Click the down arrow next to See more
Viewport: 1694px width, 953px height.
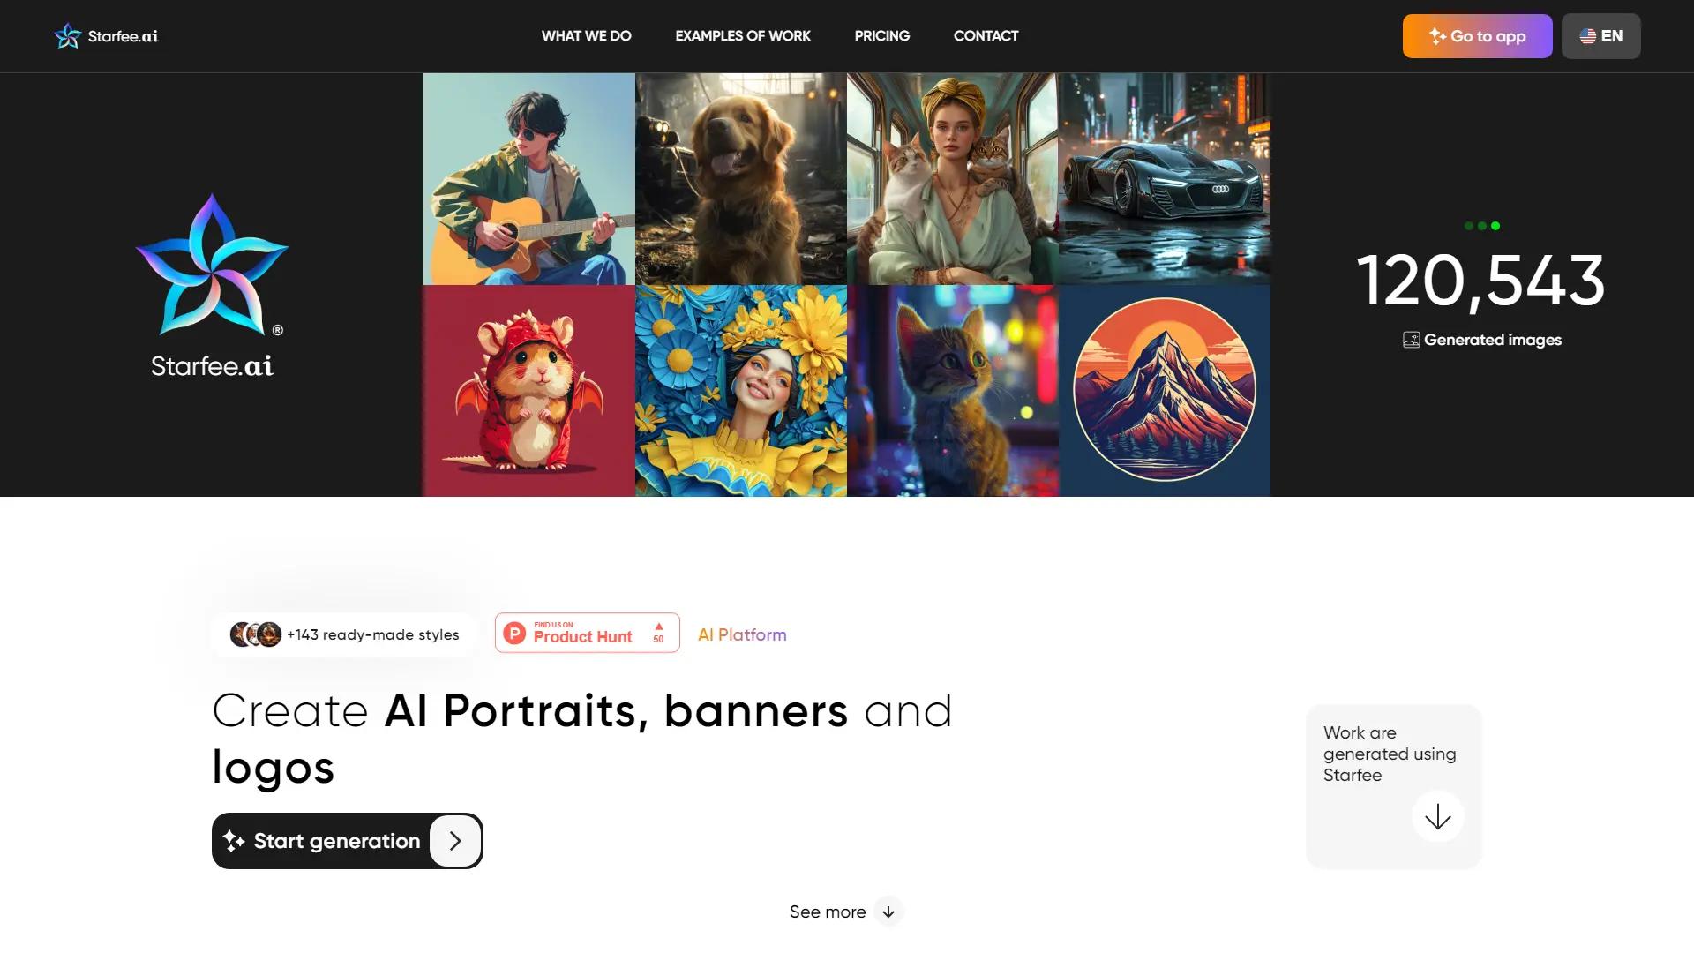[888, 912]
